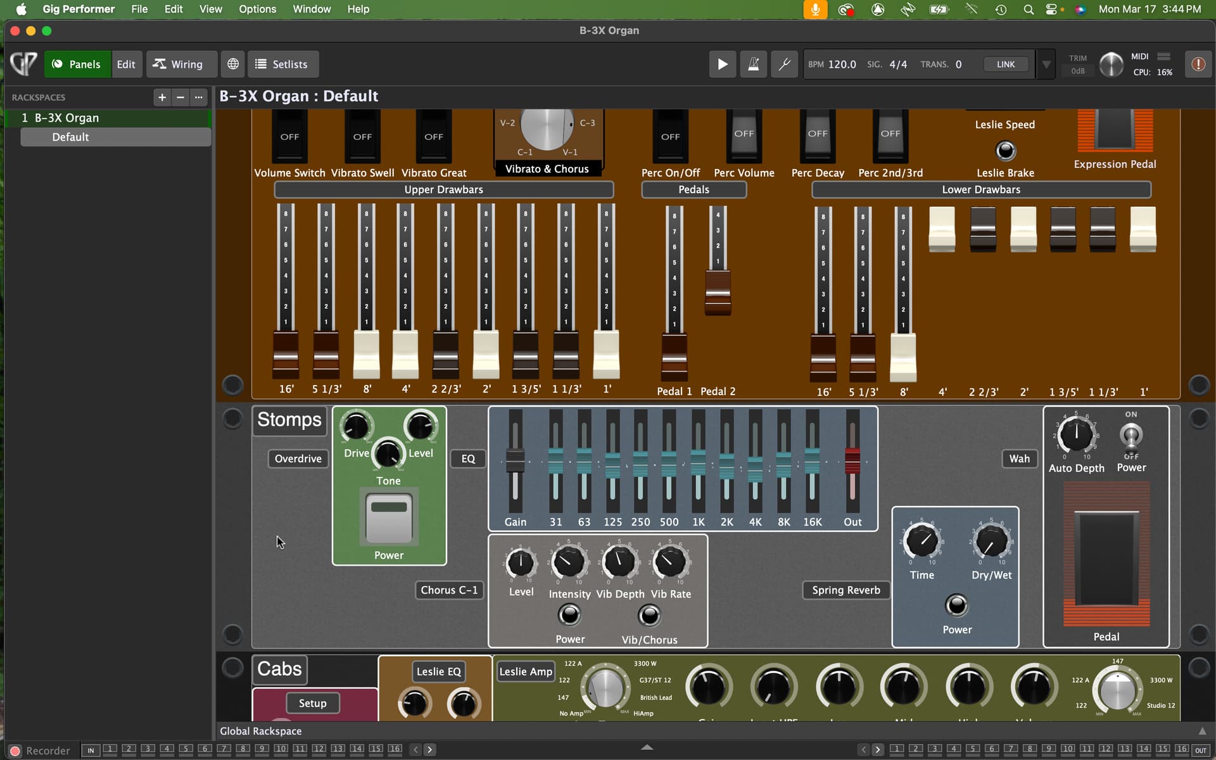Click the upper 16' drawbar handle
This screenshot has width=1216, height=760.
click(286, 355)
